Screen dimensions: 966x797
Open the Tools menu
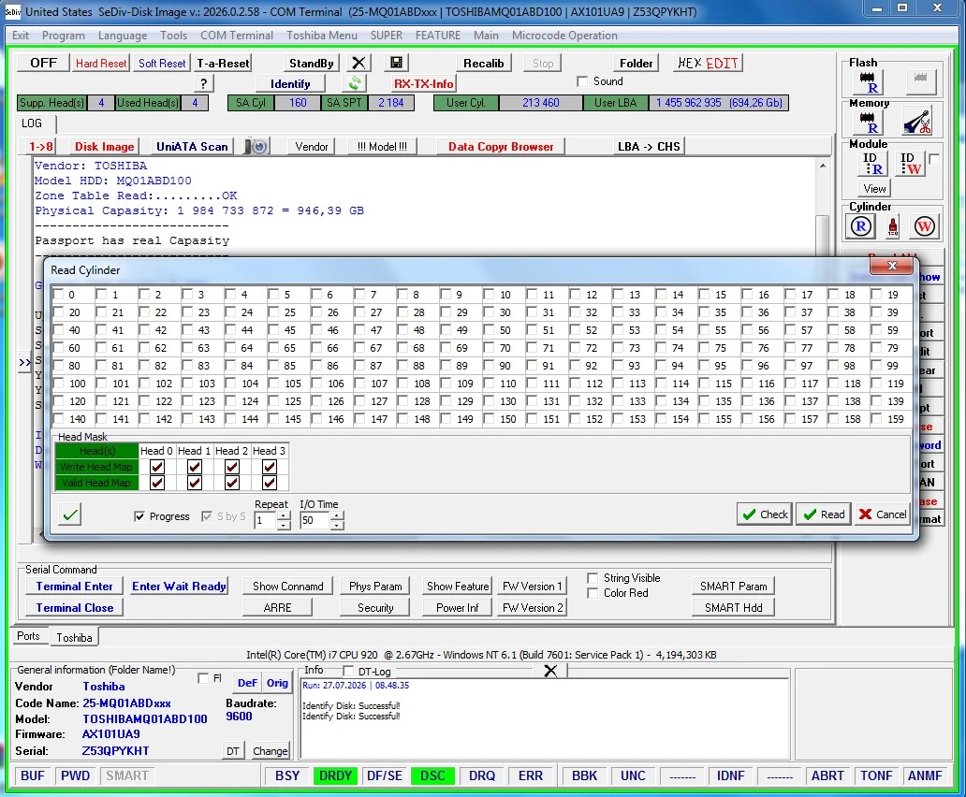pyautogui.click(x=174, y=36)
